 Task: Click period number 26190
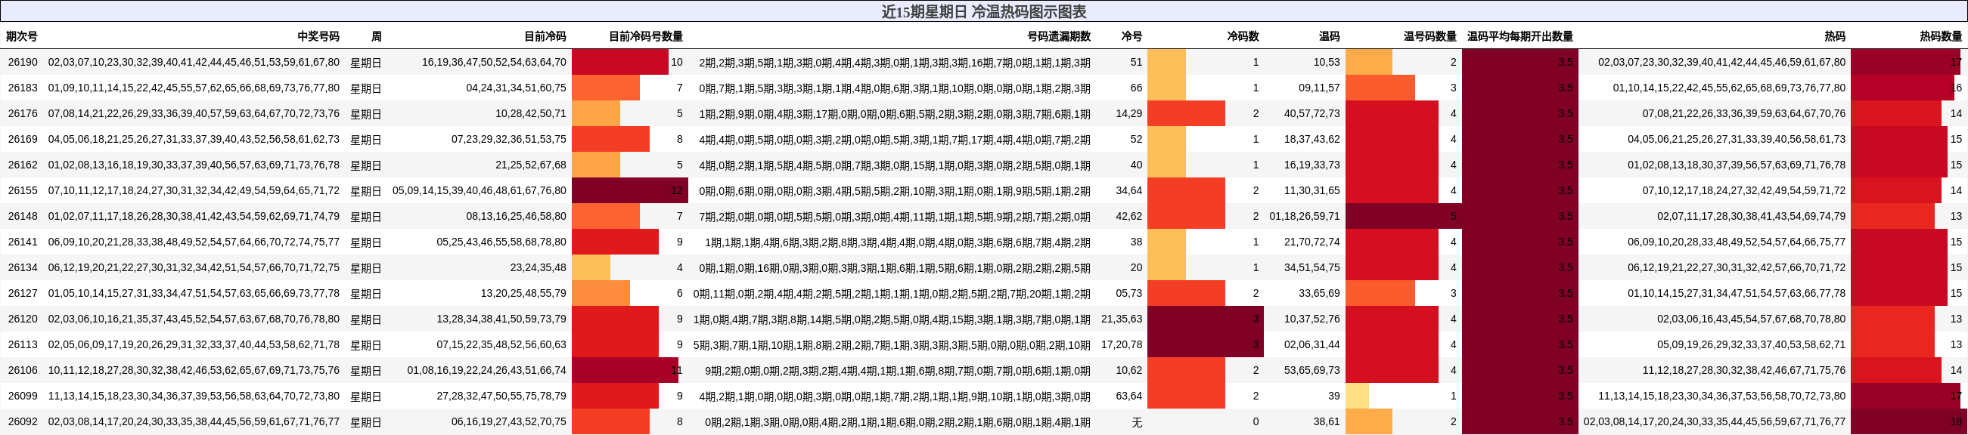point(23,62)
